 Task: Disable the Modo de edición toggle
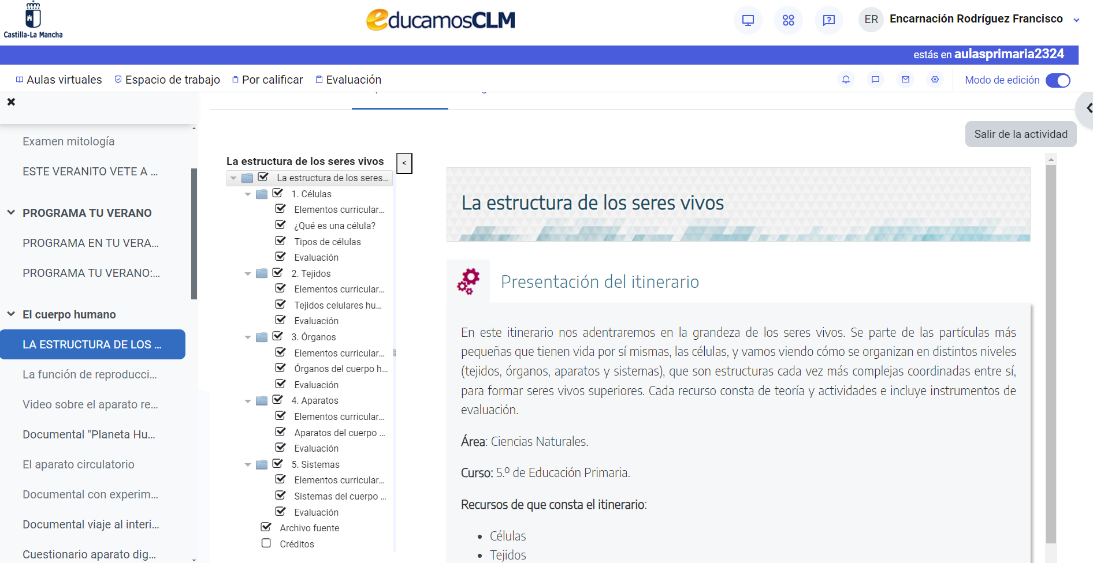[x=1058, y=80]
